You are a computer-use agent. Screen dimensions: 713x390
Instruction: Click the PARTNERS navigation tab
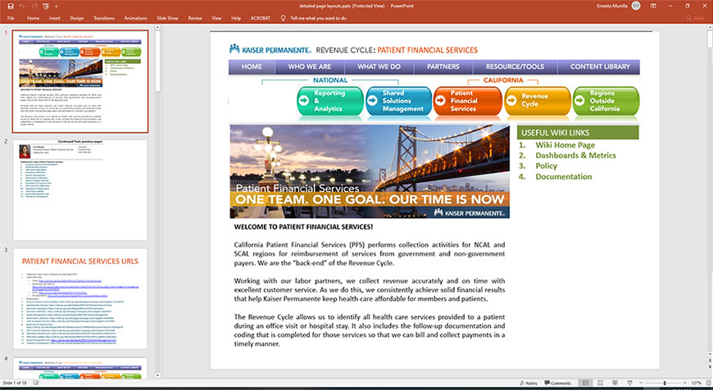(443, 66)
